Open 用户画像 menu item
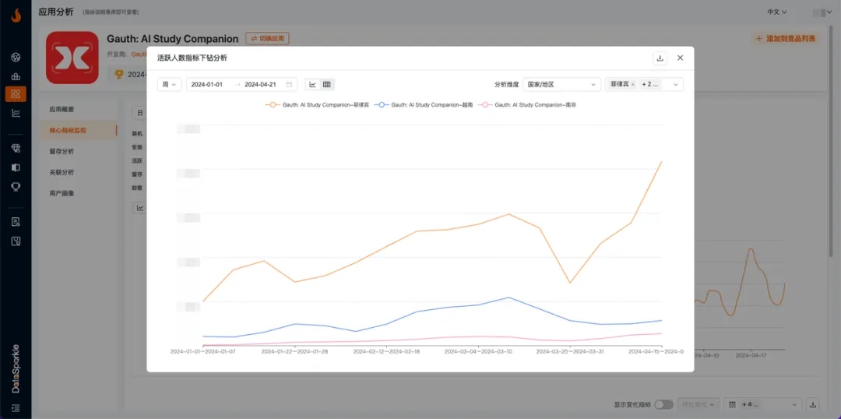The image size is (841, 419). 62,193
